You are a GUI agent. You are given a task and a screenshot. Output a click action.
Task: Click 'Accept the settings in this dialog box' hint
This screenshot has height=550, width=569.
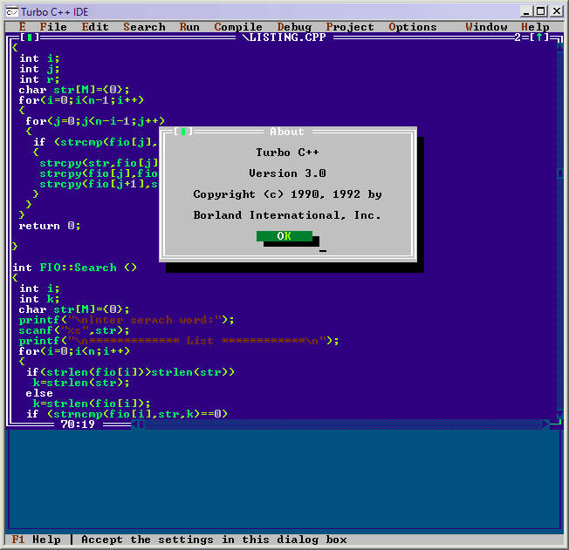[x=214, y=540]
